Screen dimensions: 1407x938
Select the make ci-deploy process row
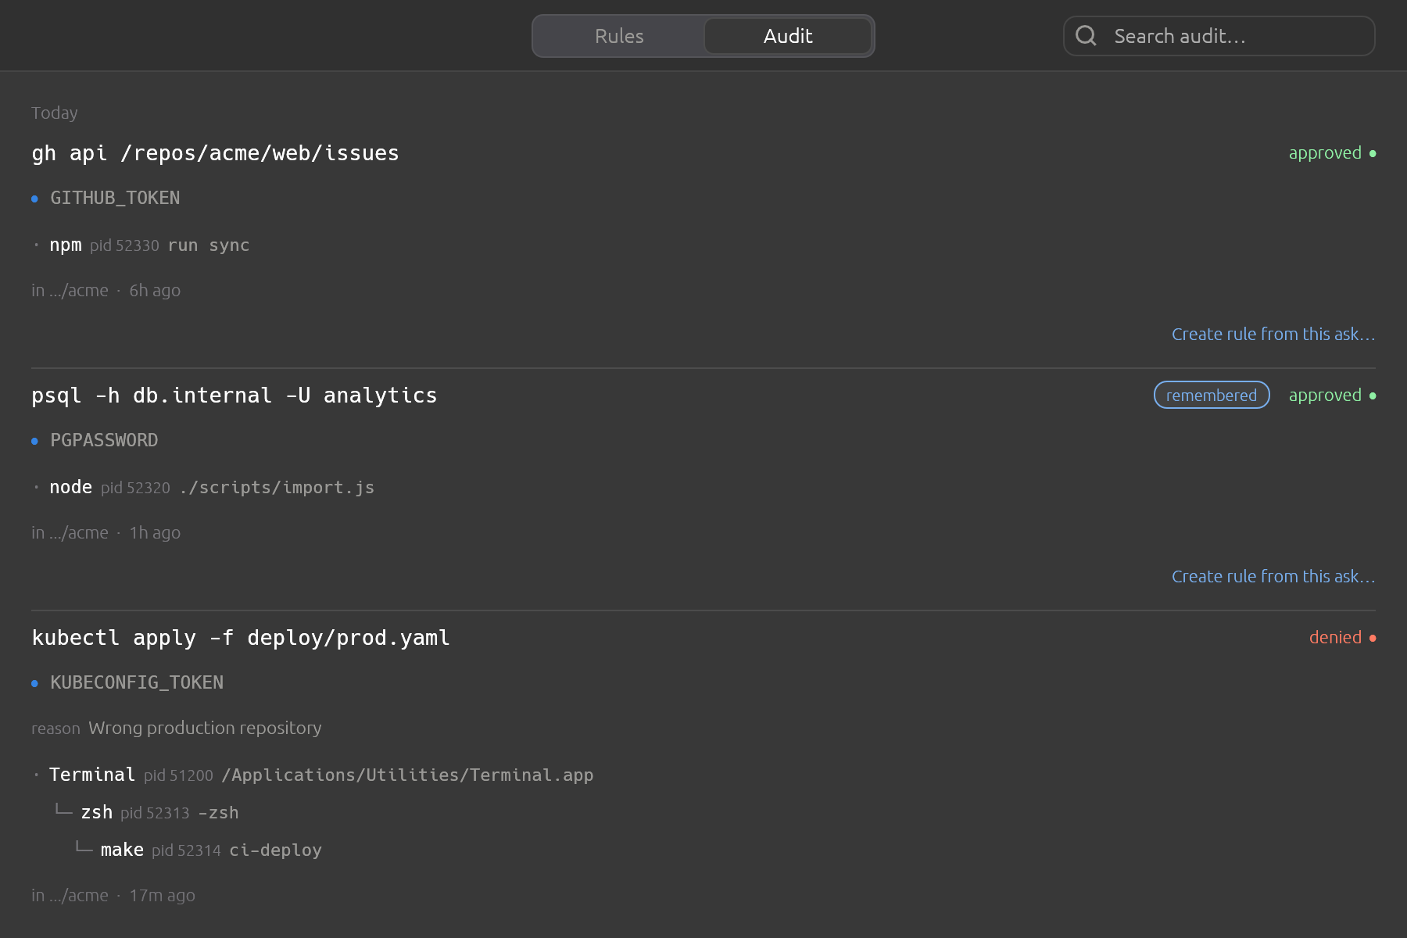tap(199, 850)
